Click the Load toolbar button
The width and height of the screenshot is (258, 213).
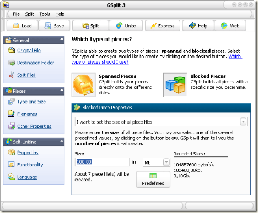point(23,26)
